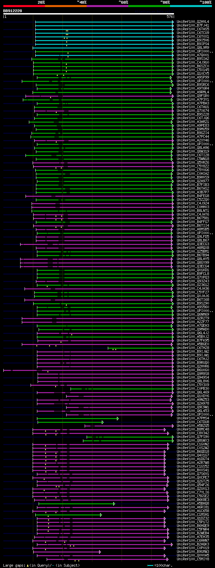Select the UniRef100_B2WEB4 label
The width and height of the screenshot is (215, 568).
point(193,533)
